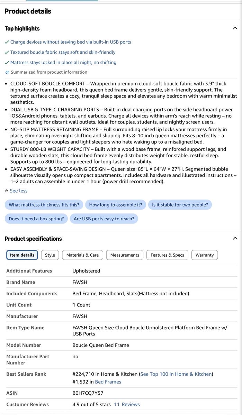
Task: Ask "What mattress thickness fits this?"
Action: [44, 205]
